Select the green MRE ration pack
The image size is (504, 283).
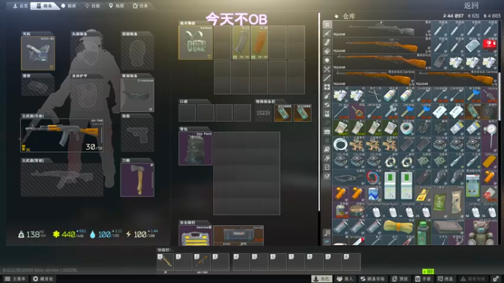pyautogui.click(x=439, y=203)
